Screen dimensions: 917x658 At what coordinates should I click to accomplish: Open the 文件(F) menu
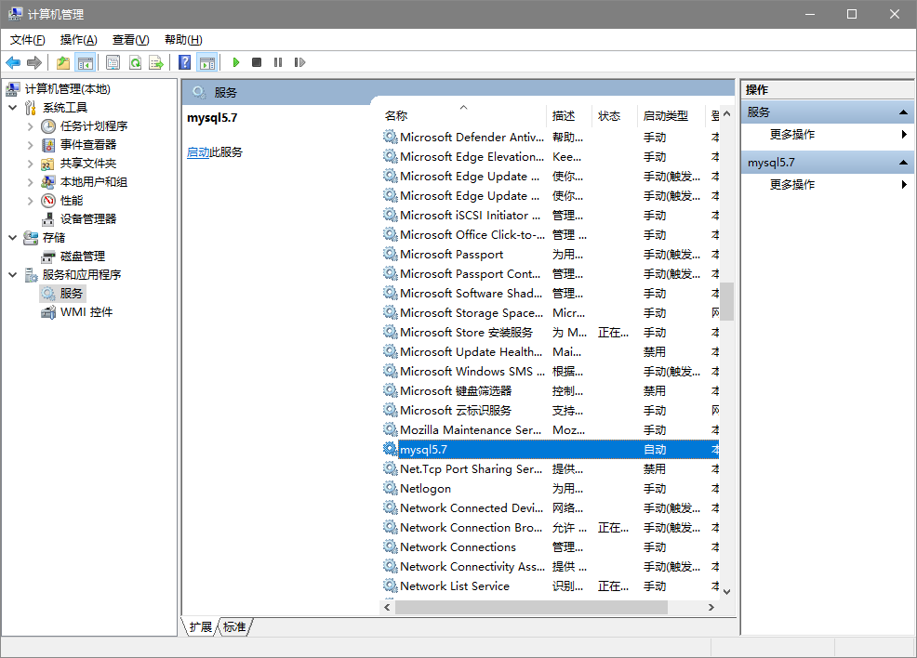click(28, 40)
